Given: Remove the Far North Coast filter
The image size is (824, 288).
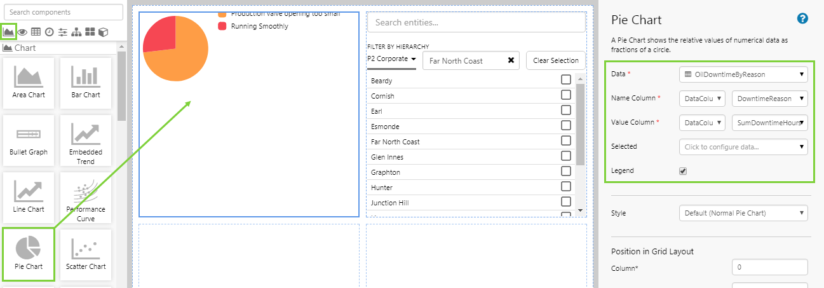Looking at the screenshot, I should (511, 60).
